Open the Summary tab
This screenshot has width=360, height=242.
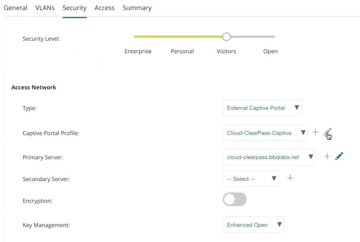pyautogui.click(x=137, y=8)
